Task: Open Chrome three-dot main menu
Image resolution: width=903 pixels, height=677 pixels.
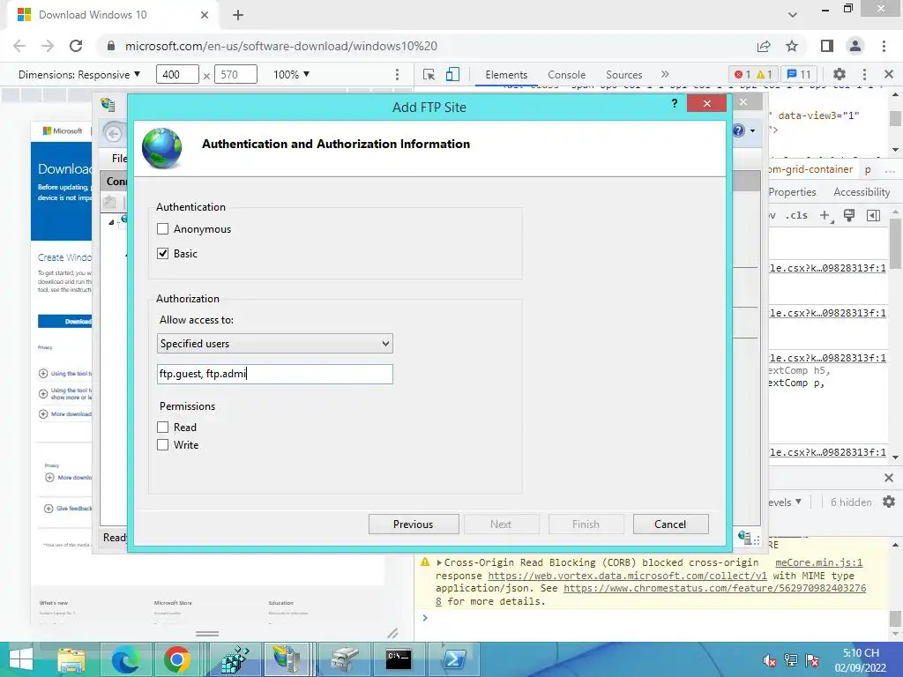Action: point(884,46)
